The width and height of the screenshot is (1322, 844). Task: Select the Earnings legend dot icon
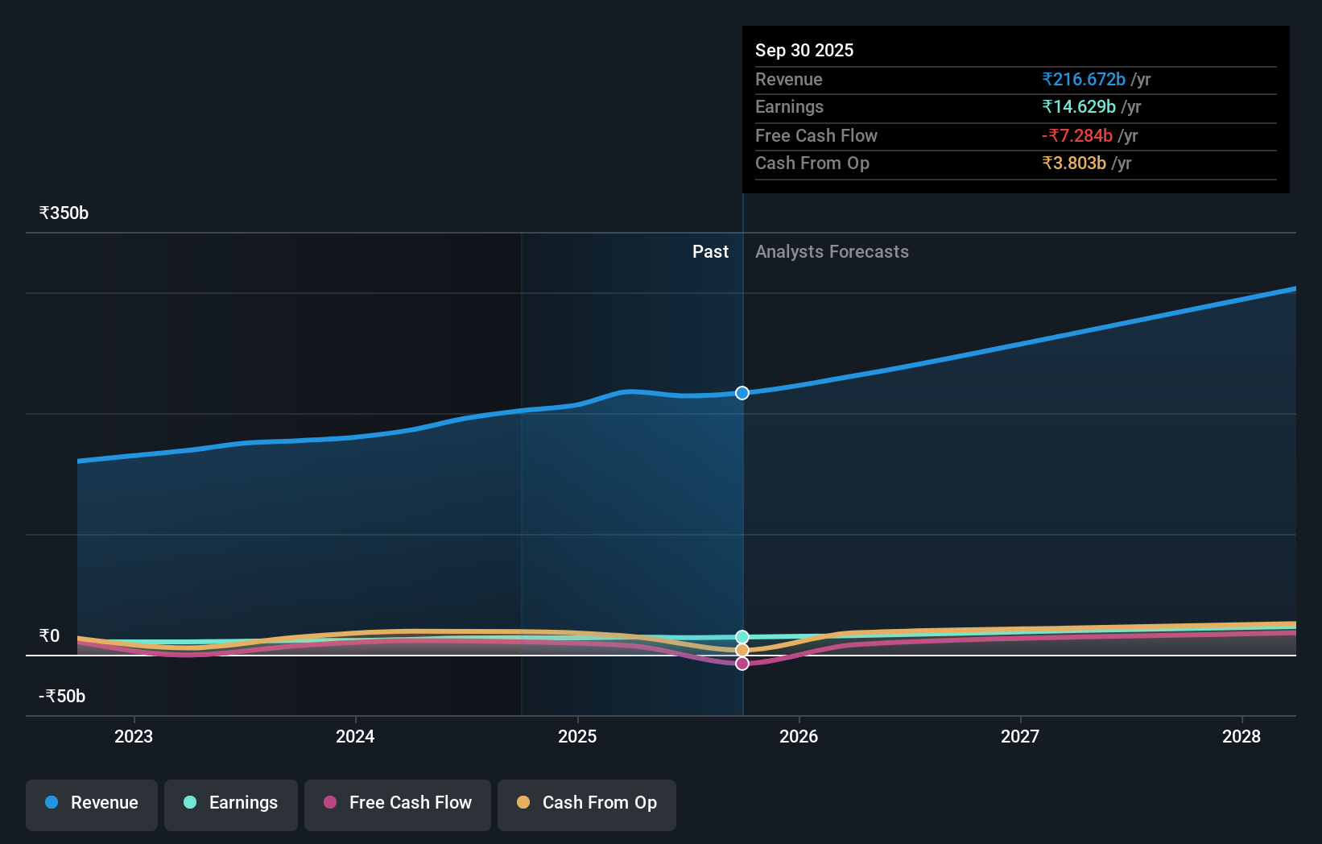click(188, 802)
